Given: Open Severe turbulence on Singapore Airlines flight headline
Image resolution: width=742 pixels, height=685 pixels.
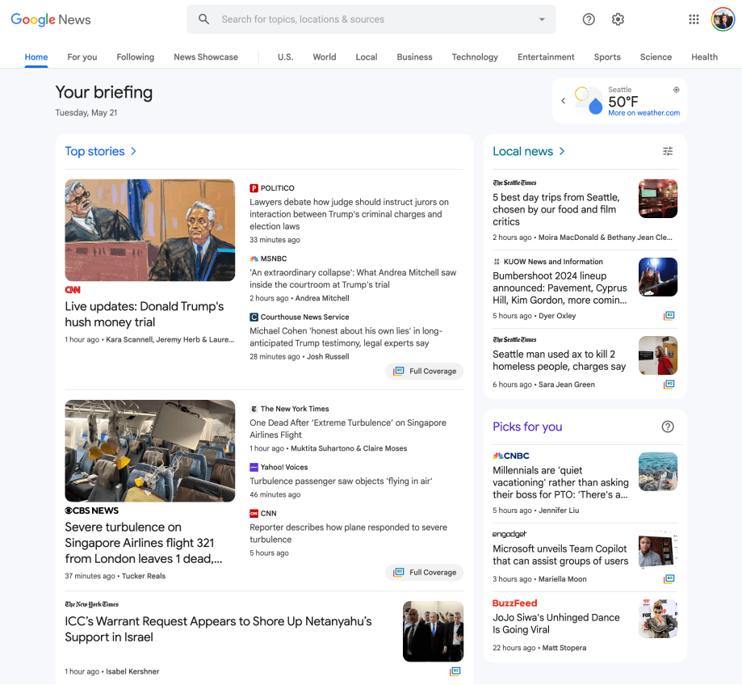Looking at the screenshot, I should 144,543.
